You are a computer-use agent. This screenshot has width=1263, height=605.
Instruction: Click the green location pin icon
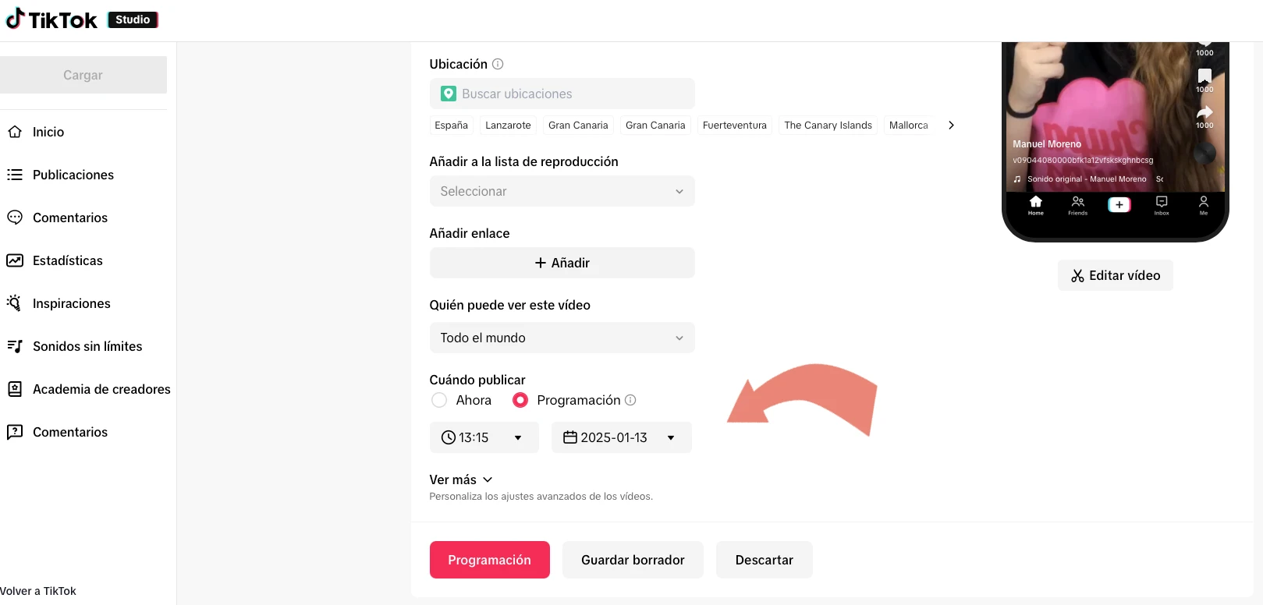(x=449, y=94)
